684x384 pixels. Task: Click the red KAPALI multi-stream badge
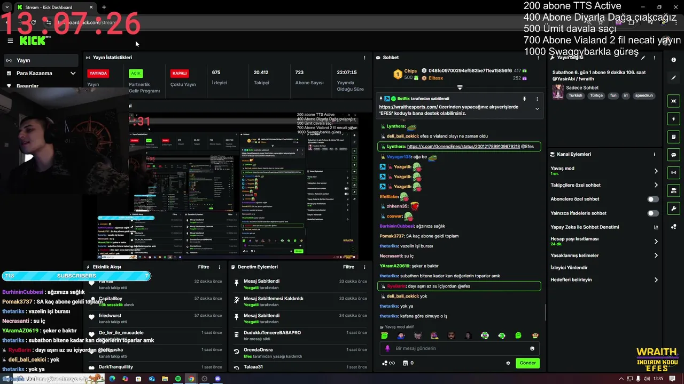[180, 73]
